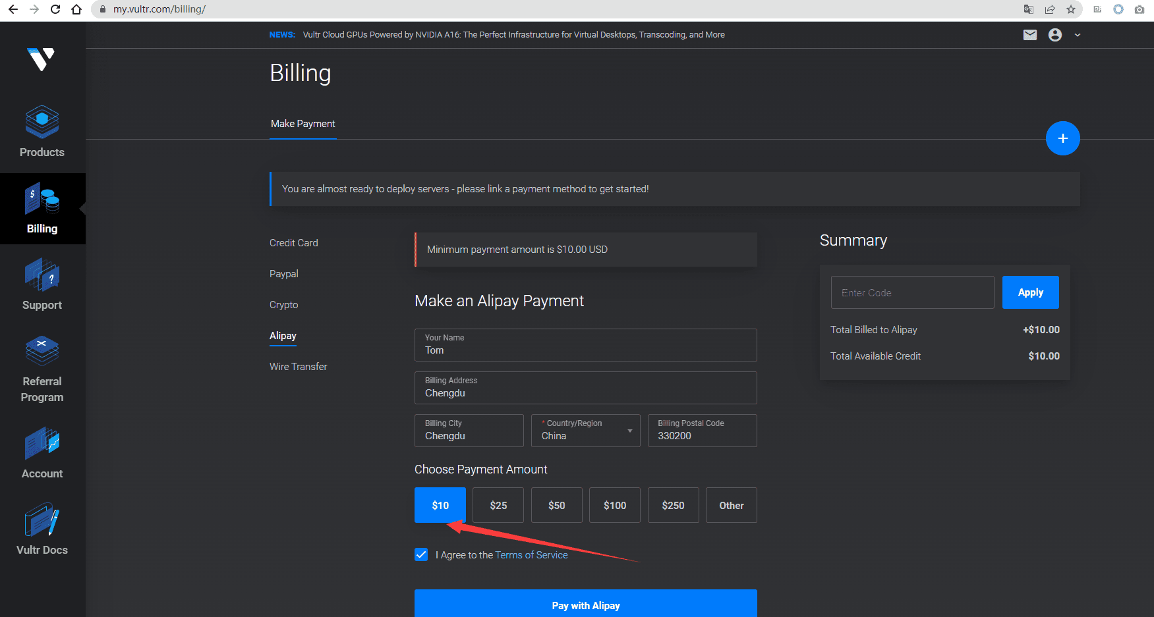
Task: Choose the $100 payment amount
Action: (x=615, y=505)
